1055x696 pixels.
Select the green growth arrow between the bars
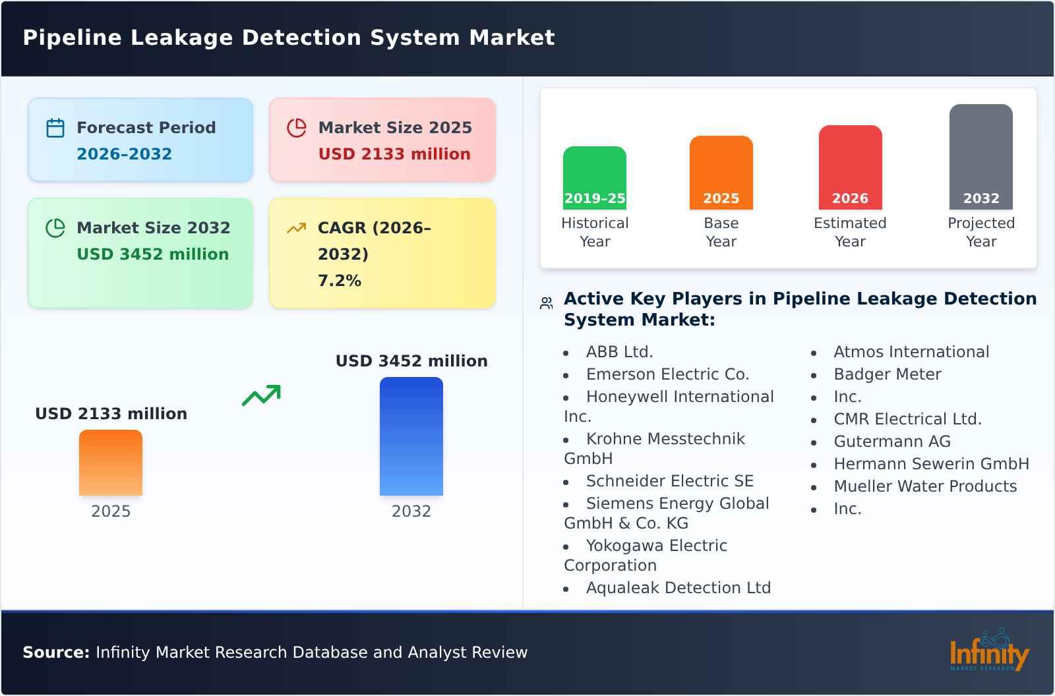tap(261, 395)
